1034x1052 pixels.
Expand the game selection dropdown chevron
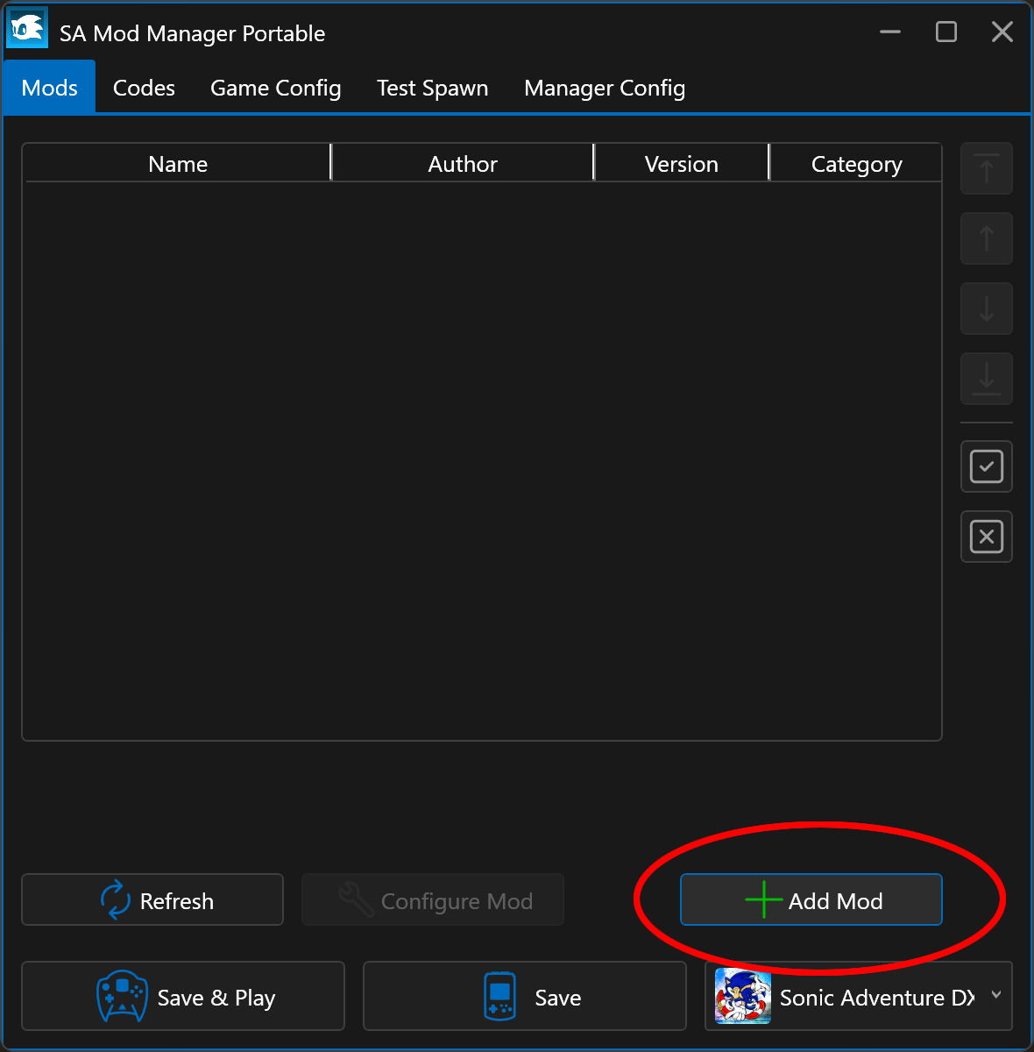(x=996, y=995)
